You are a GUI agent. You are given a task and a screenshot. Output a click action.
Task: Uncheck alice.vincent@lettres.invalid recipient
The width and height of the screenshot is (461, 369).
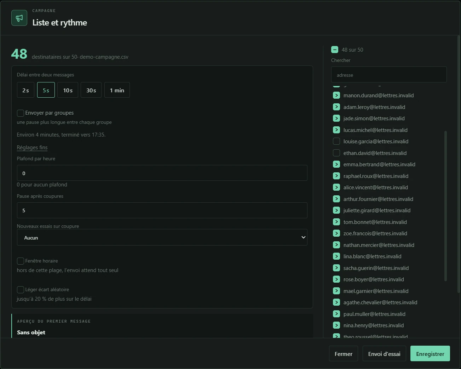click(x=336, y=188)
